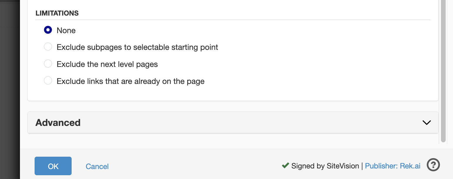Image resolution: width=453 pixels, height=179 pixels.
Task: Click 'Exclude links that are already on the page' label
Action: click(131, 81)
